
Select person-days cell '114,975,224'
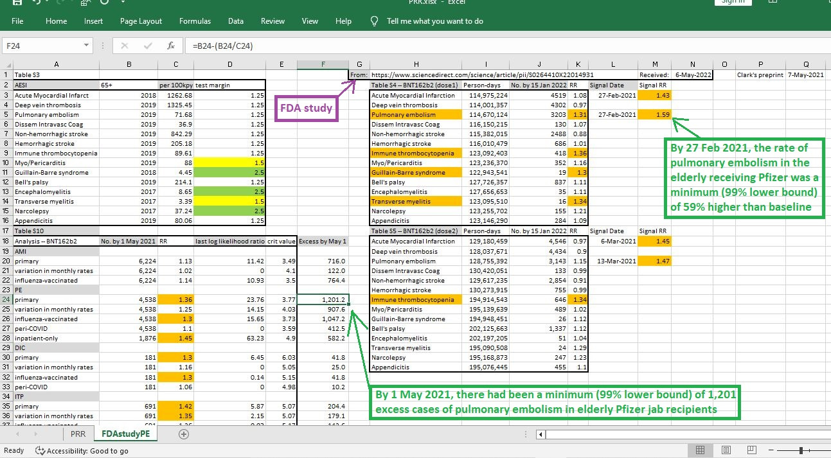point(485,95)
